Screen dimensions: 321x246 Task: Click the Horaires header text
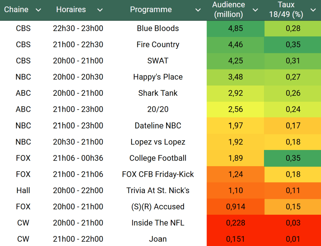click(x=71, y=10)
